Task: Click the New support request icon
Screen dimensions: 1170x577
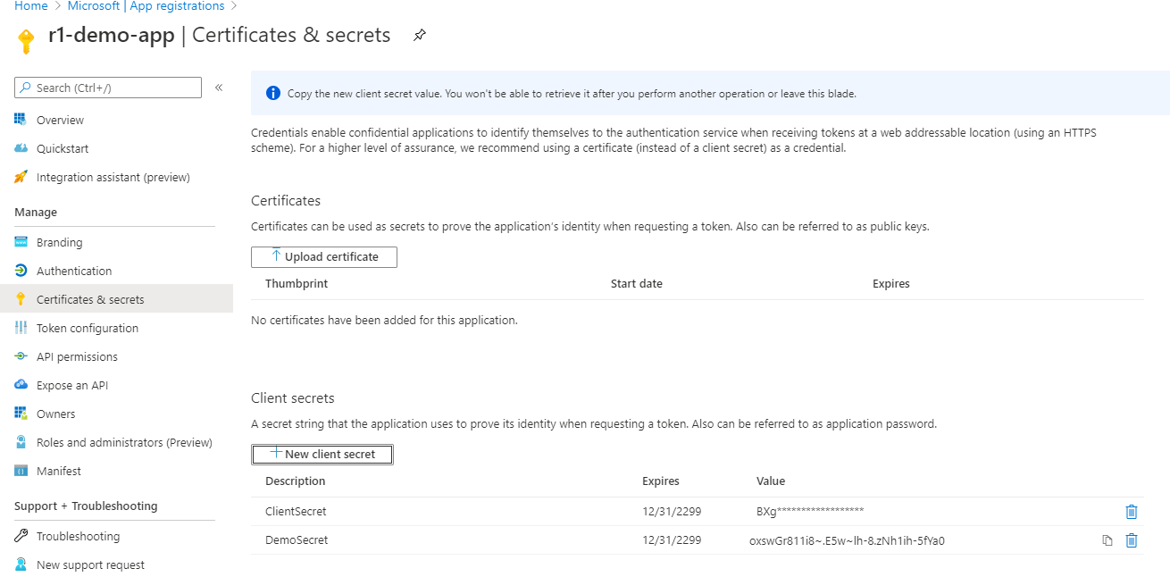Action: [x=21, y=564]
